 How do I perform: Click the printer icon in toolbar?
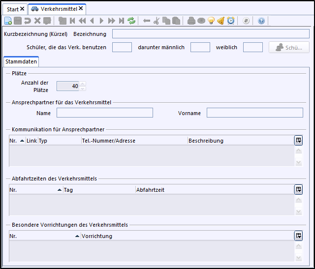[x=191, y=21]
